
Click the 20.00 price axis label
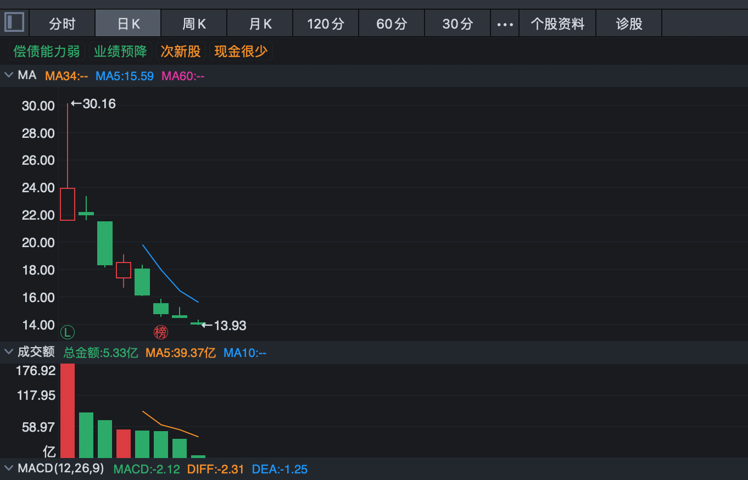[38, 242]
